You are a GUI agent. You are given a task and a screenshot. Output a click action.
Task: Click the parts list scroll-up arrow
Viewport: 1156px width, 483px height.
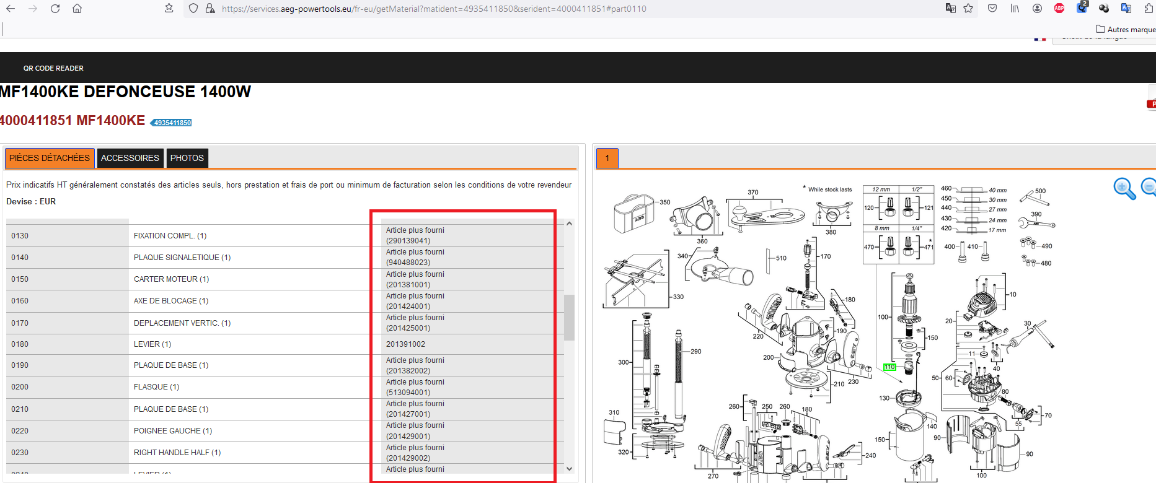[x=569, y=224]
